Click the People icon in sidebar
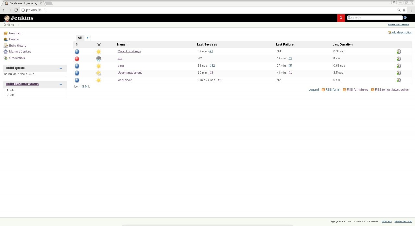The height and width of the screenshot is (226, 415). pyautogui.click(x=6, y=39)
